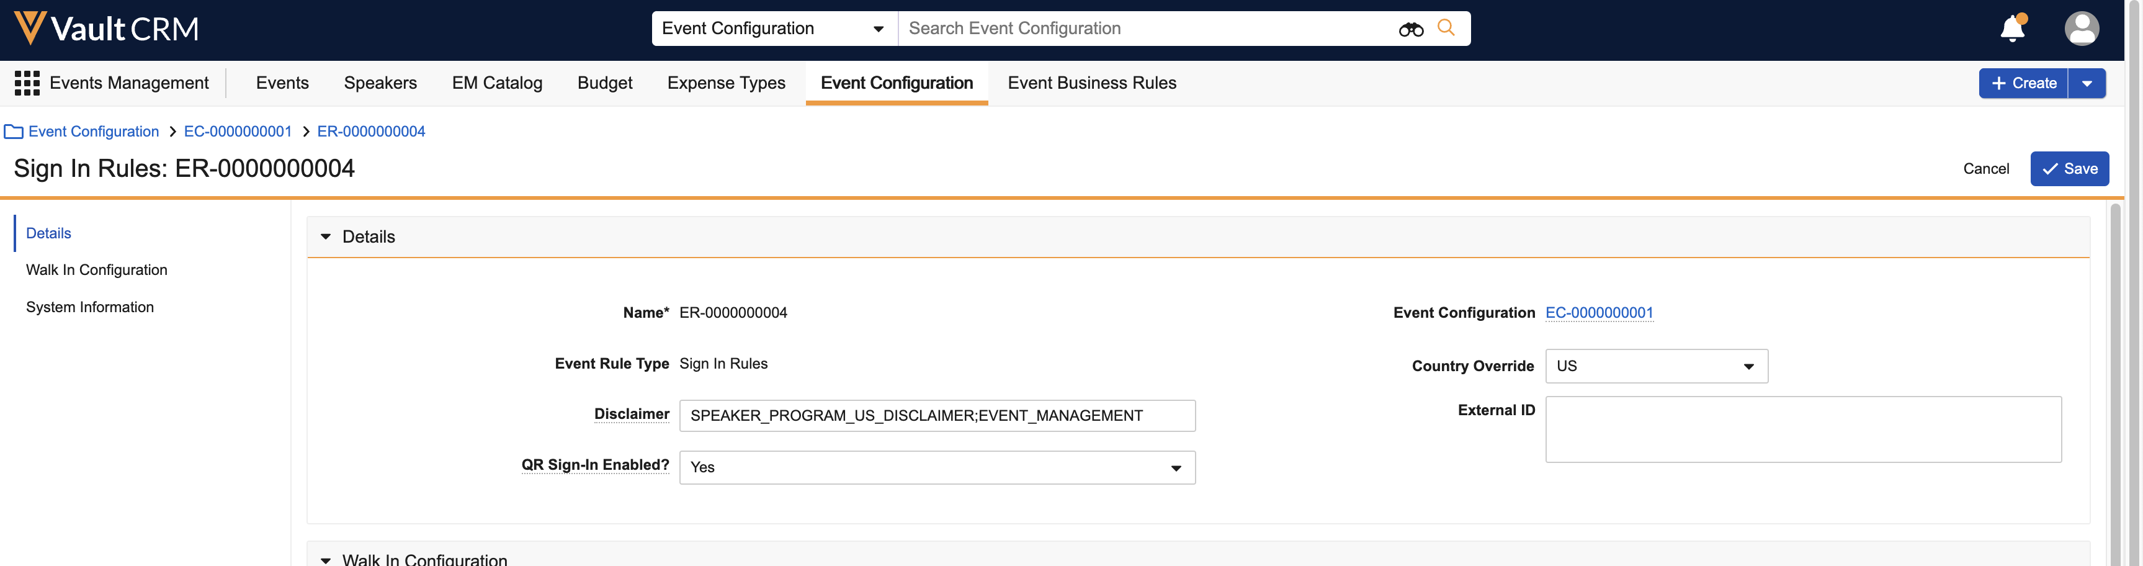Open the Create button dropdown arrow

[2087, 83]
